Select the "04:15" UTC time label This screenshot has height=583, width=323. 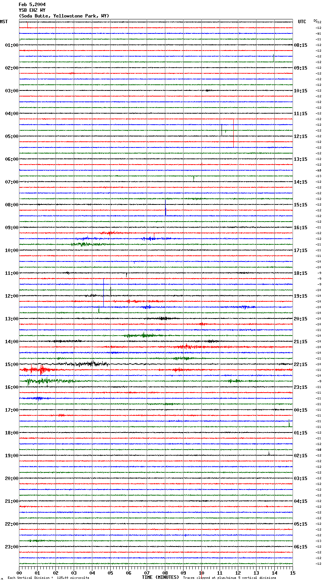(x=301, y=501)
